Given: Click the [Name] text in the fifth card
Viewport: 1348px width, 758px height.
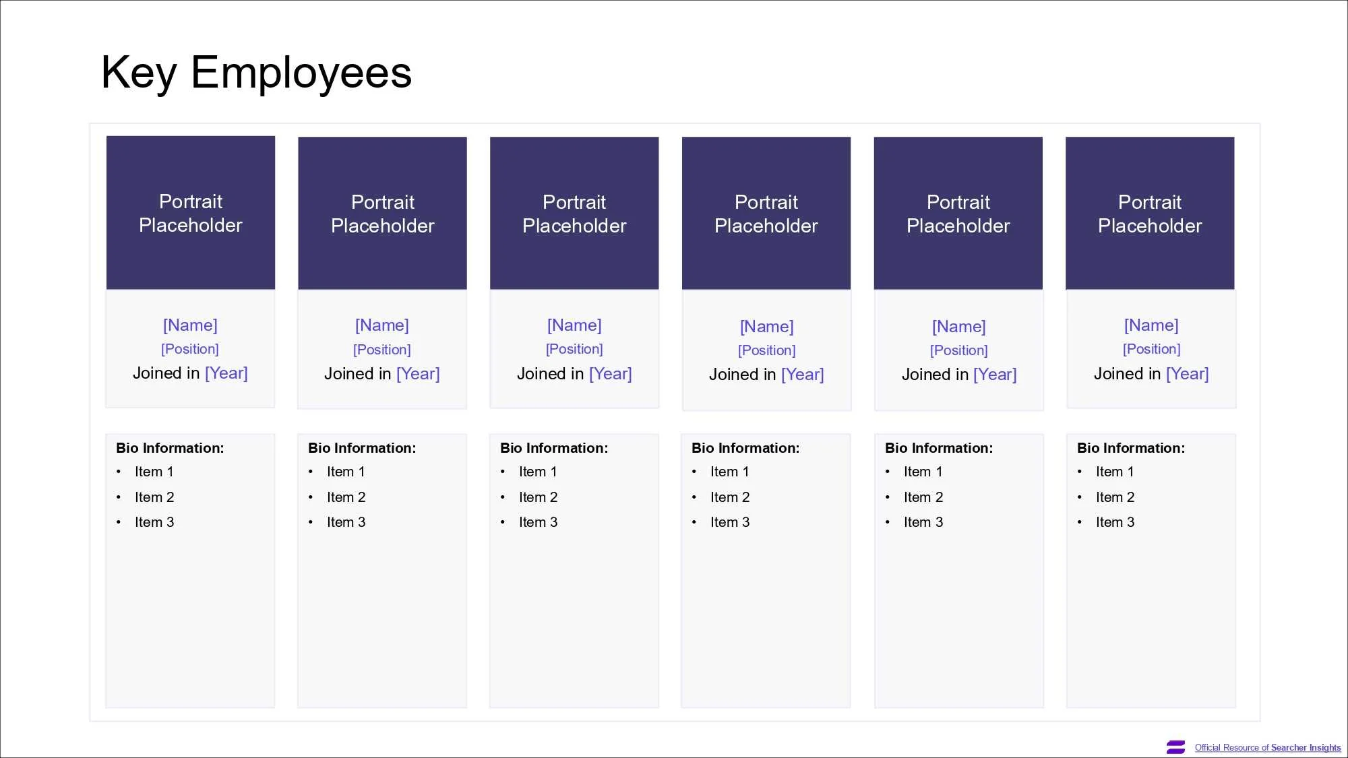Looking at the screenshot, I should pyautogui.click(x=959, y=327).
